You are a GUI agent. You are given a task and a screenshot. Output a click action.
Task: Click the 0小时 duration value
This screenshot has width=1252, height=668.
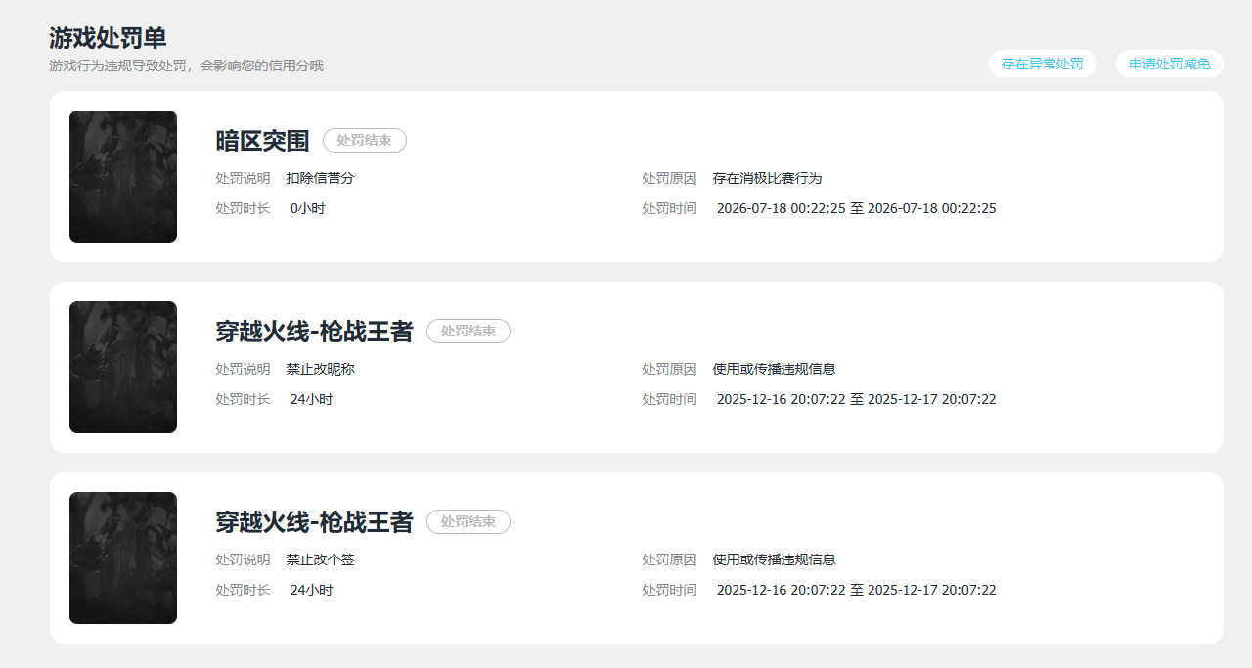point(308,209)
